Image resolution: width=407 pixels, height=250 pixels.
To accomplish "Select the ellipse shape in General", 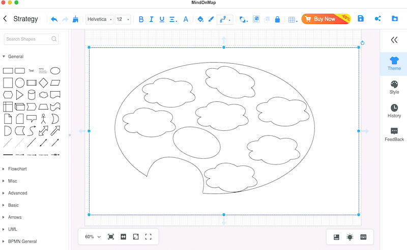I will 55,71.
